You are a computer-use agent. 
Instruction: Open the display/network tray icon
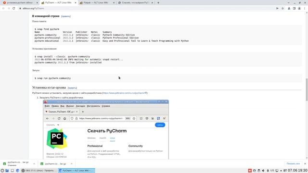277,171
